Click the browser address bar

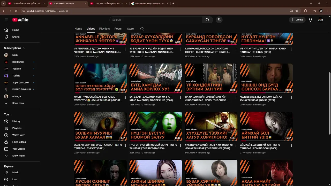coord(155,11)
